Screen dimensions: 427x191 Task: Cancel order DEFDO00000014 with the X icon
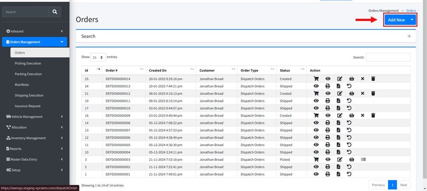(x=363, y=79)
